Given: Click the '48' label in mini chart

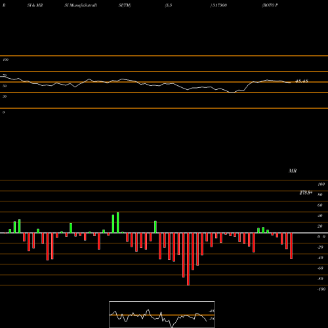Looking at the screenshot, I should point(212,311).
